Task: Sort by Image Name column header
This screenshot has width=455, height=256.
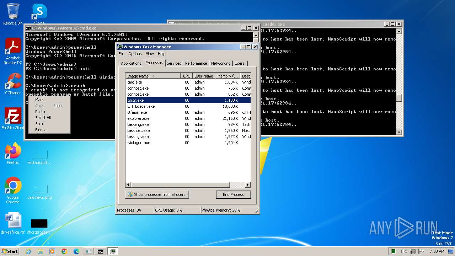Action: pyautogui.click(x=153, y=76)
